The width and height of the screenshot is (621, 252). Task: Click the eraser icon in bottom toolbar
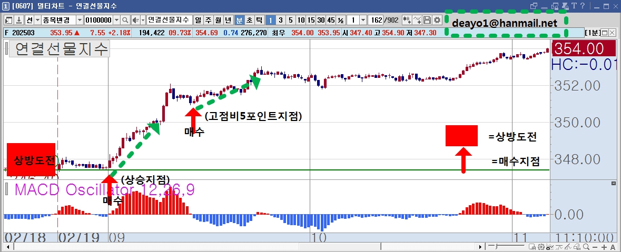pyautogui.click(x=577, y=247)
